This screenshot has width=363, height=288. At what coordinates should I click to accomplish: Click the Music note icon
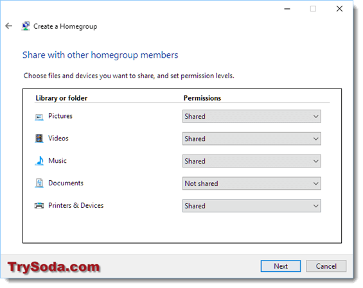(39, 161)
